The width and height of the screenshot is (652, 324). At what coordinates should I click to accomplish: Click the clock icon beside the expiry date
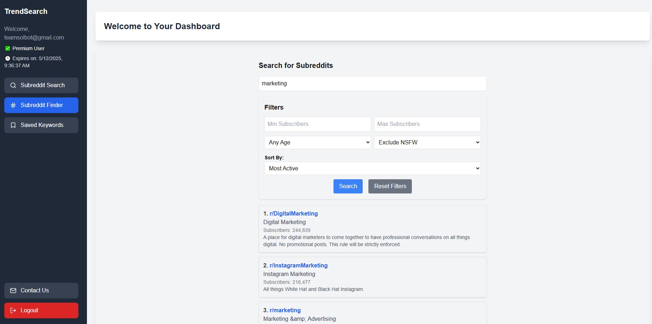click(x=7, y=58)
